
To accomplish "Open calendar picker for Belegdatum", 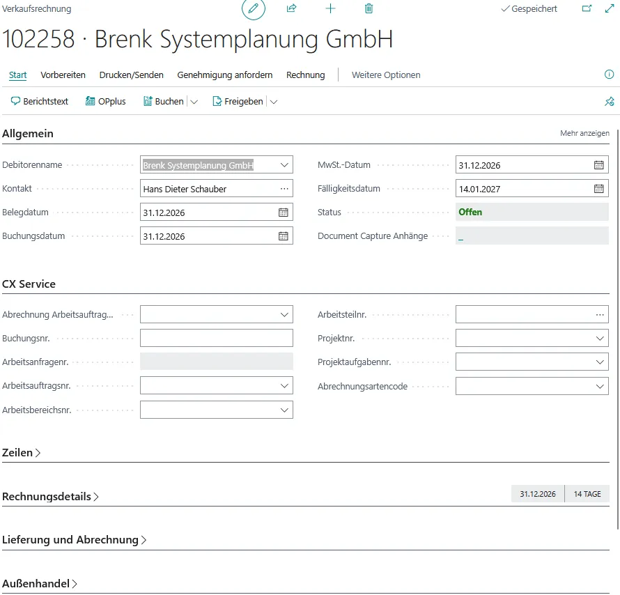I will tap(283, 212).
